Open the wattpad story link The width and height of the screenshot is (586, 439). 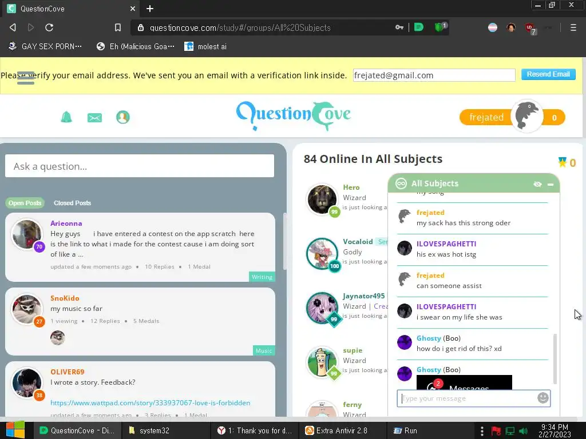pos(151,403)
